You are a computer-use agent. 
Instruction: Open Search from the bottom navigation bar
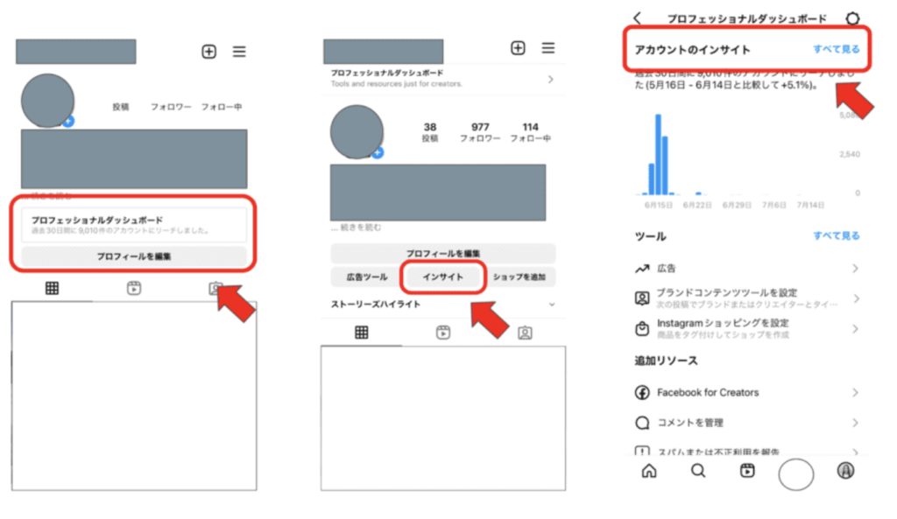698,471
